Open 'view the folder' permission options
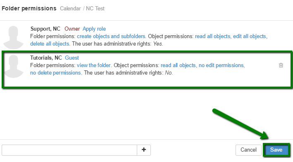 94,65
